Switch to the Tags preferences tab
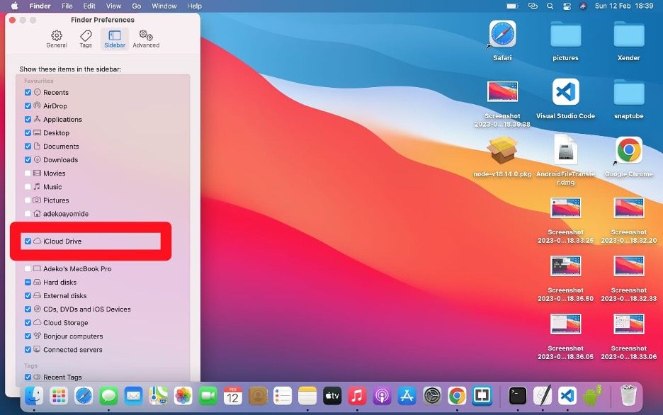The height and width of the screenshot is (415, 663). pyautogui.click(x=86, y=39)
